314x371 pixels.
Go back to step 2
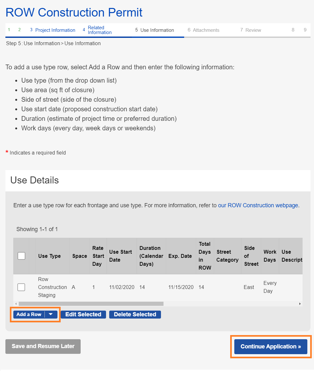(19, 30)
